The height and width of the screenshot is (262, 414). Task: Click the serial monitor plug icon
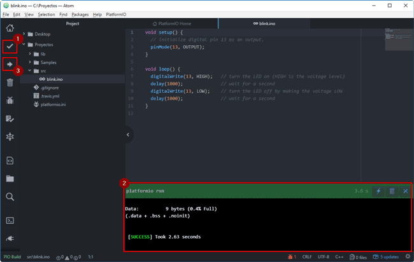click(x=10, y=238)
